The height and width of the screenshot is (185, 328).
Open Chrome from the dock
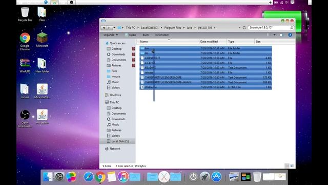tap(100, 177)
